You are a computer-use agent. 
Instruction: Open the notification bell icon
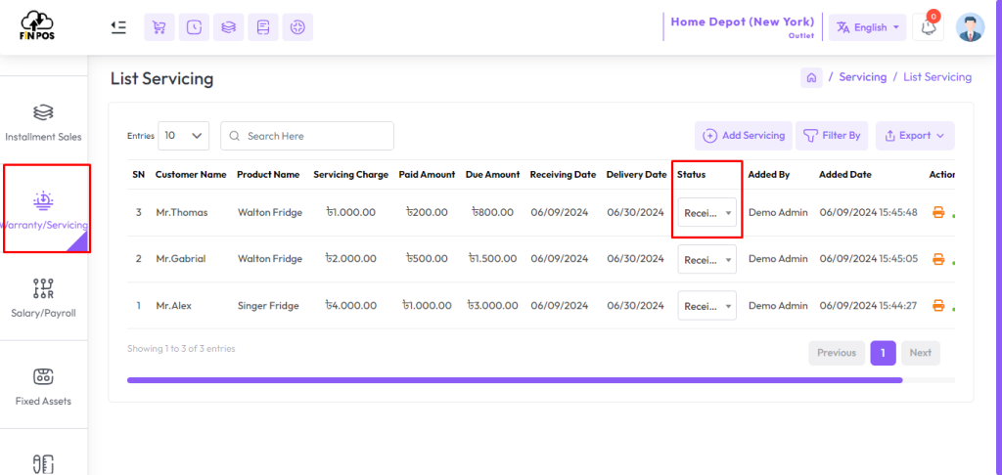(x=928, y=27)
